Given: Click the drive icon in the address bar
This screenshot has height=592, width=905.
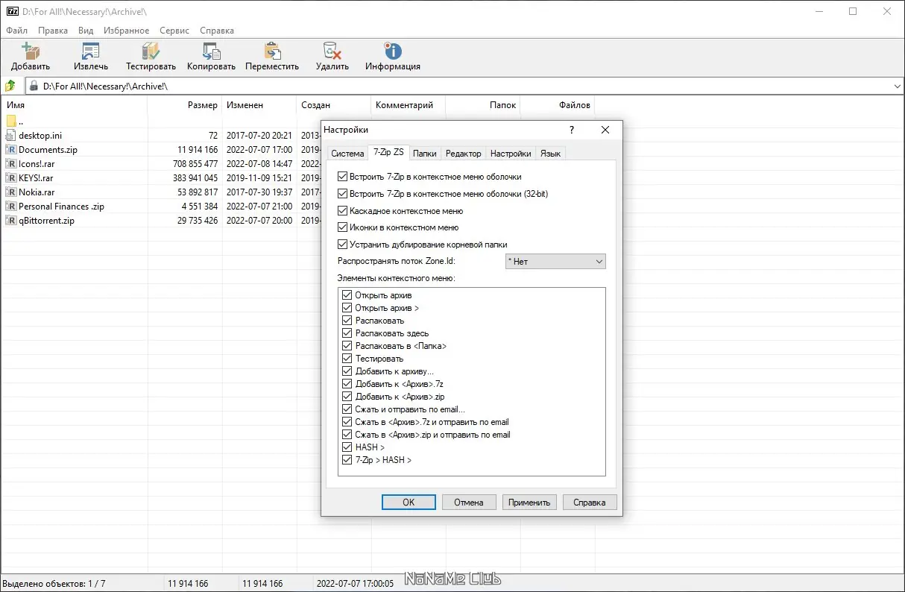Looking at the screenshot, I should tap(34, 86).
